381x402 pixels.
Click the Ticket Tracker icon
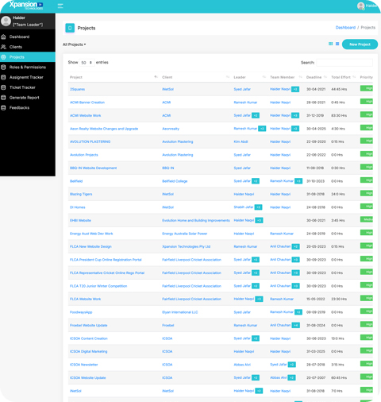point(3,87)
